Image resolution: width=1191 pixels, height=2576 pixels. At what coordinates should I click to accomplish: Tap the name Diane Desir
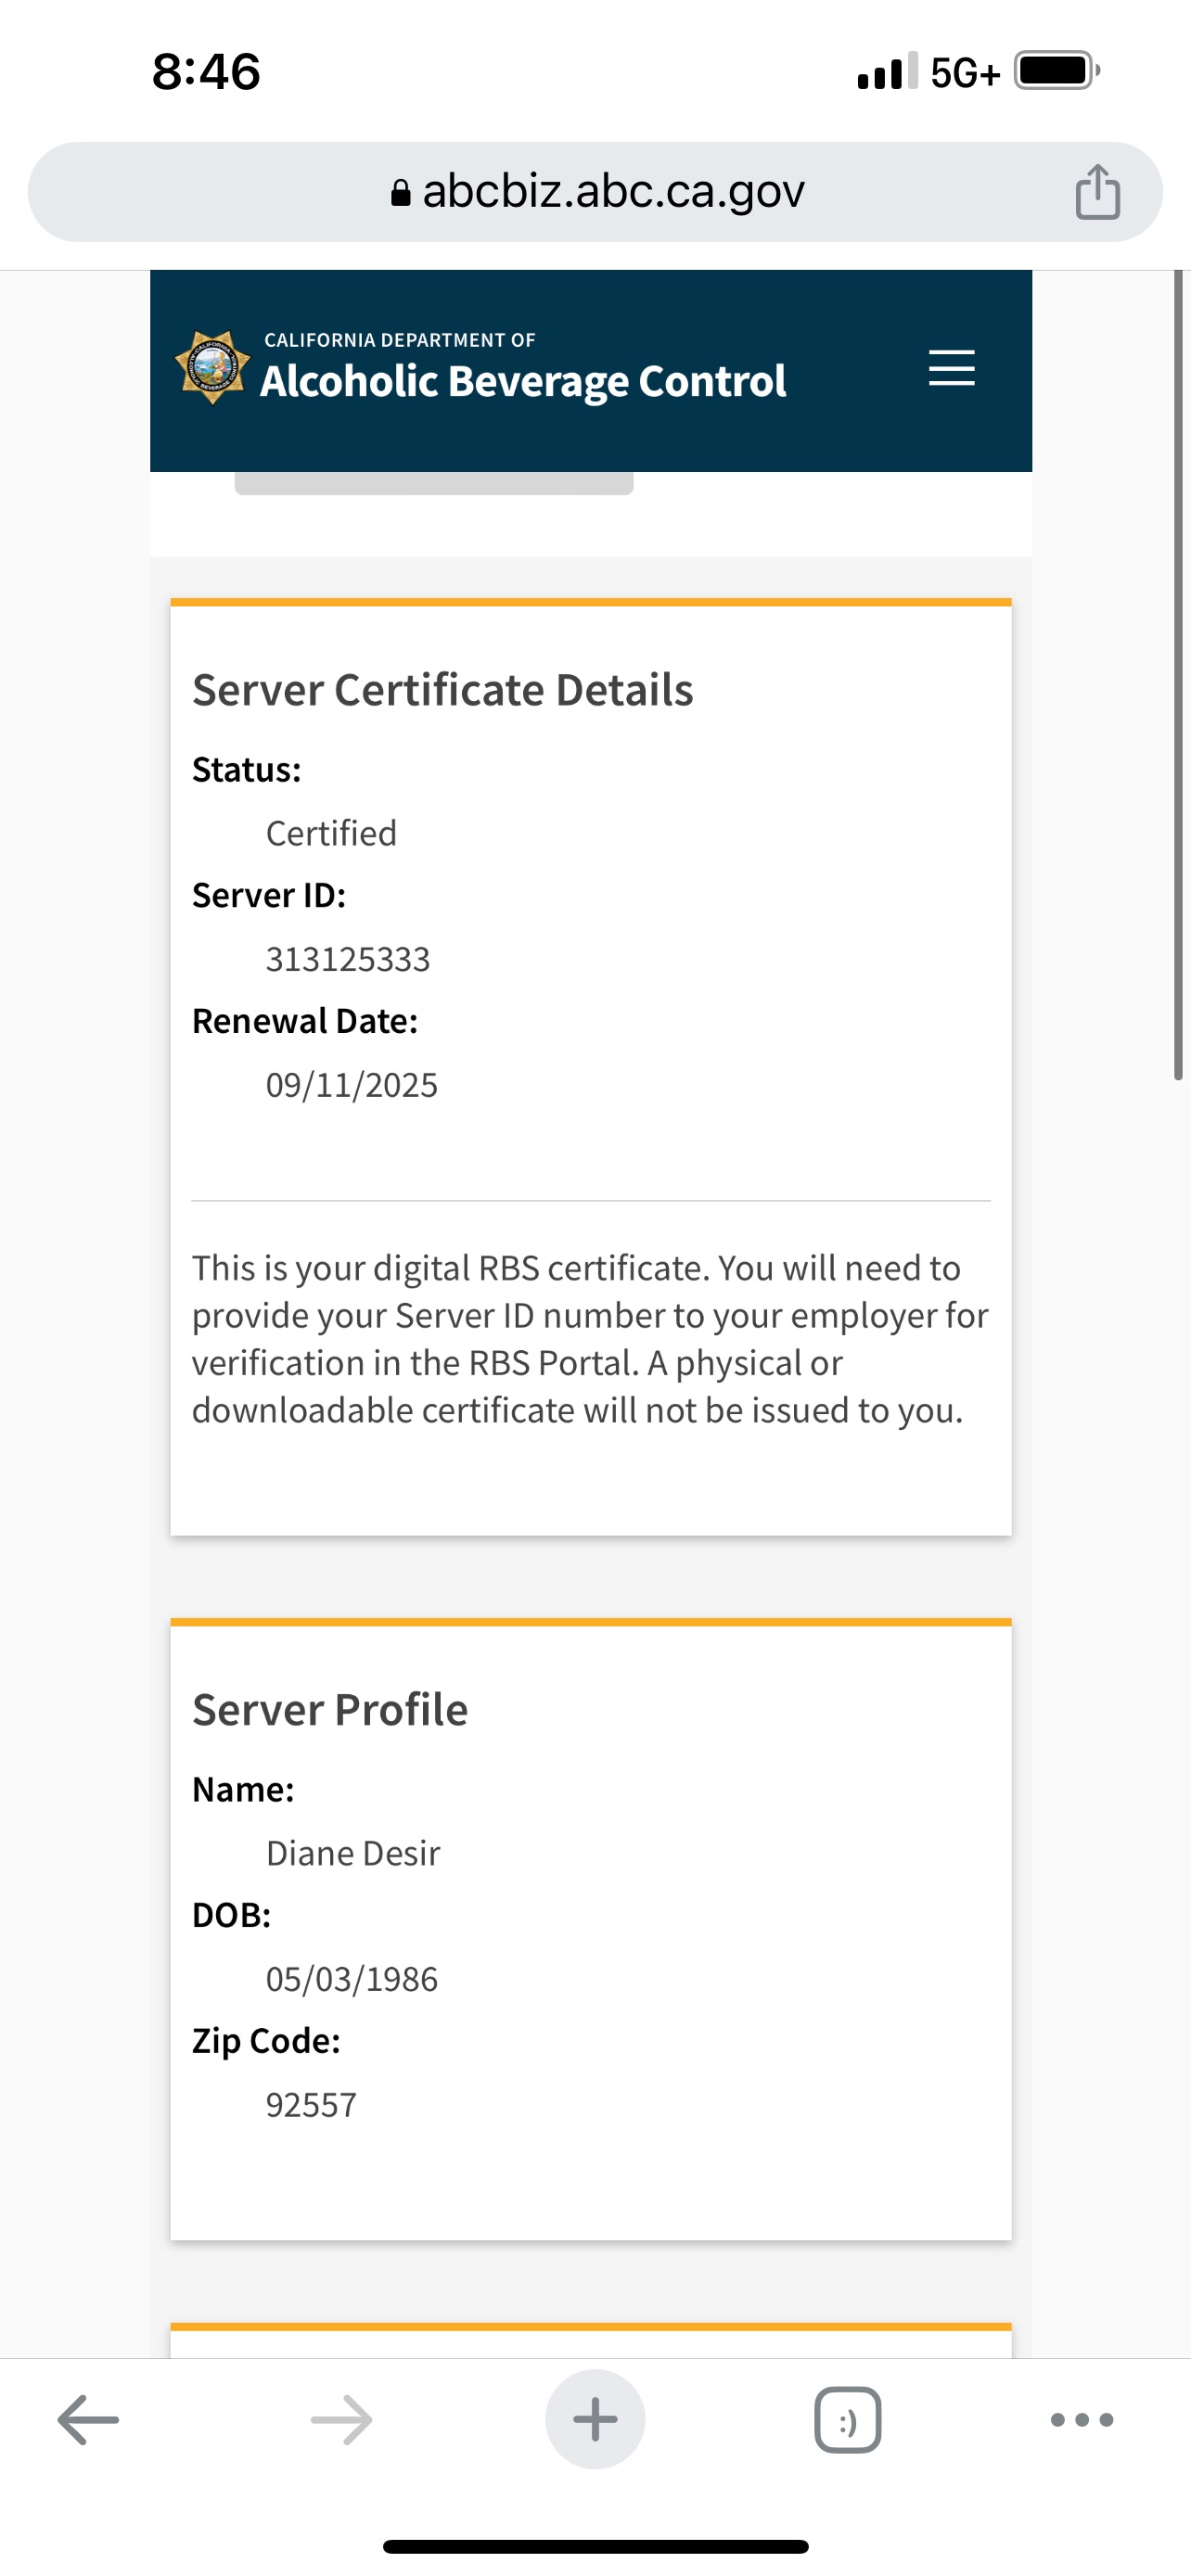click(x=353, y=1853)
